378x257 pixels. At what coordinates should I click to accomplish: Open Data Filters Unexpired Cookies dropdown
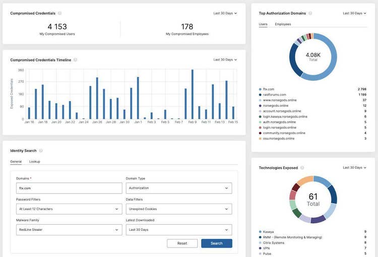click(x=178, y=209)
